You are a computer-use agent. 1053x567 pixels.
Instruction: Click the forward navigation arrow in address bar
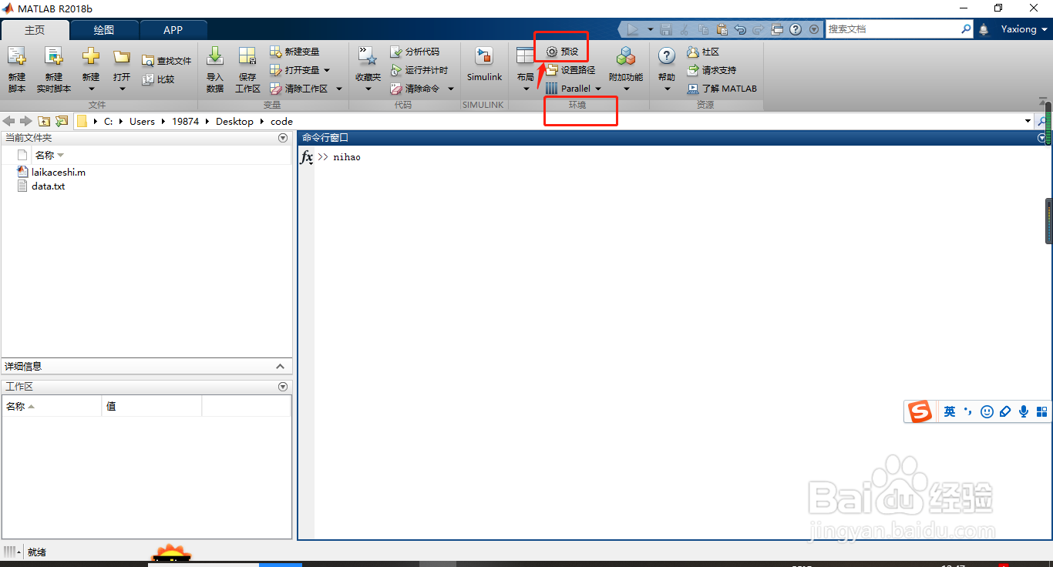tap(26, 121)
